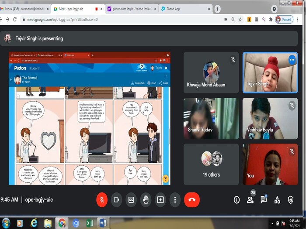Bookmark this page with the star icon
The height and width of the screenshot is (229, 306).
[x=240, y=20]
